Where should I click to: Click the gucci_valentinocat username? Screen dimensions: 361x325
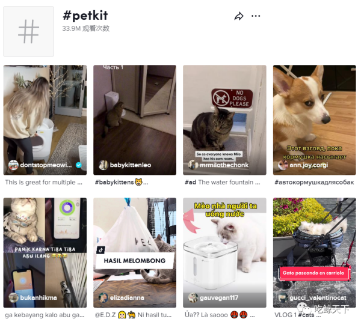point(318,298)
